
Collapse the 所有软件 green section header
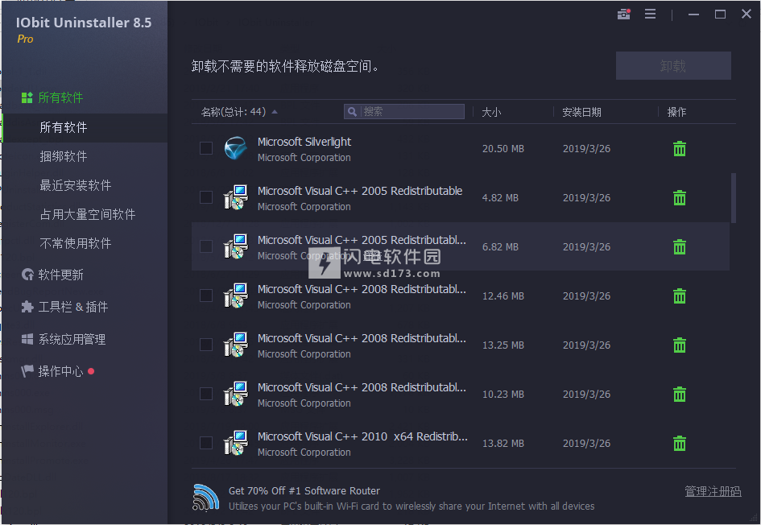(x=52, y=97)
